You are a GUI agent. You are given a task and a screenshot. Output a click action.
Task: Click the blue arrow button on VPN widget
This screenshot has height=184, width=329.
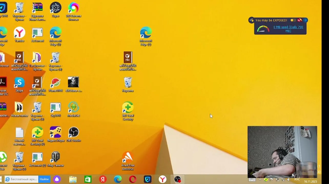point(305,20)
